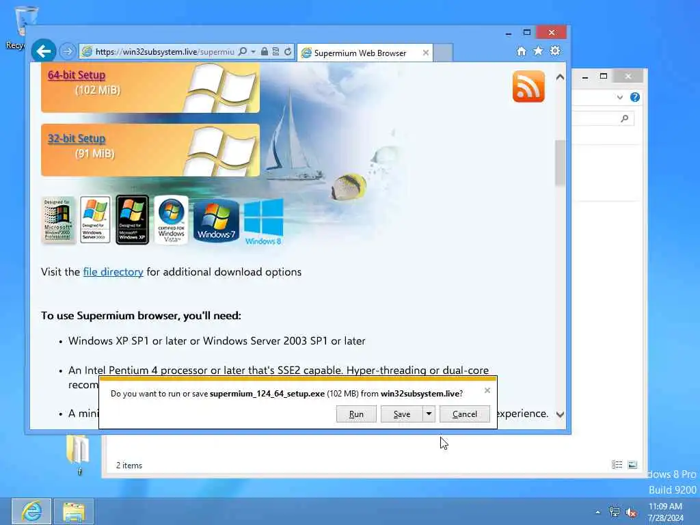The width and height of the screenshot is (700, 525).
Task: Close the Supermium Web Browser tab
Action: pyautogui.click(x=425, y=53)
